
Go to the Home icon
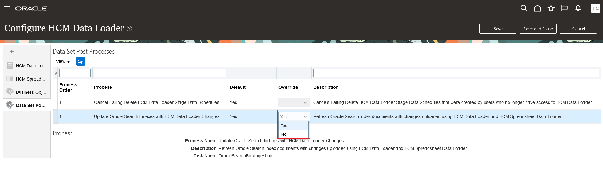(538, 8)
